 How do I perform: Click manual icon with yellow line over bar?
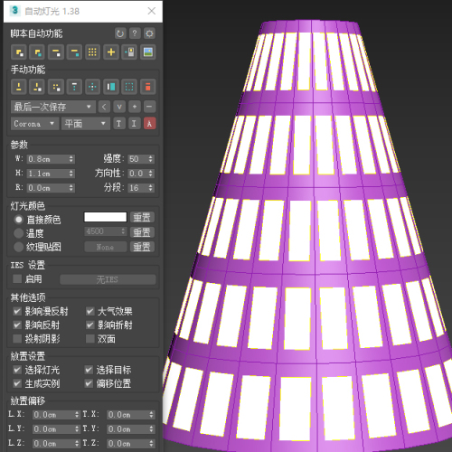(x=19, y=87)
